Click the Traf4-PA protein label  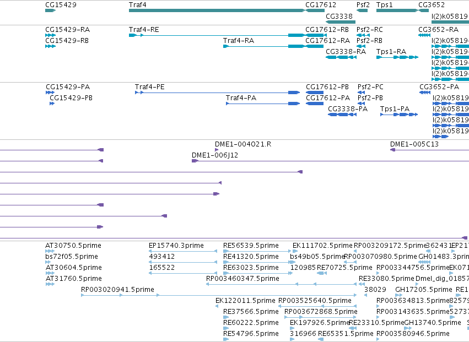point(241,98)
